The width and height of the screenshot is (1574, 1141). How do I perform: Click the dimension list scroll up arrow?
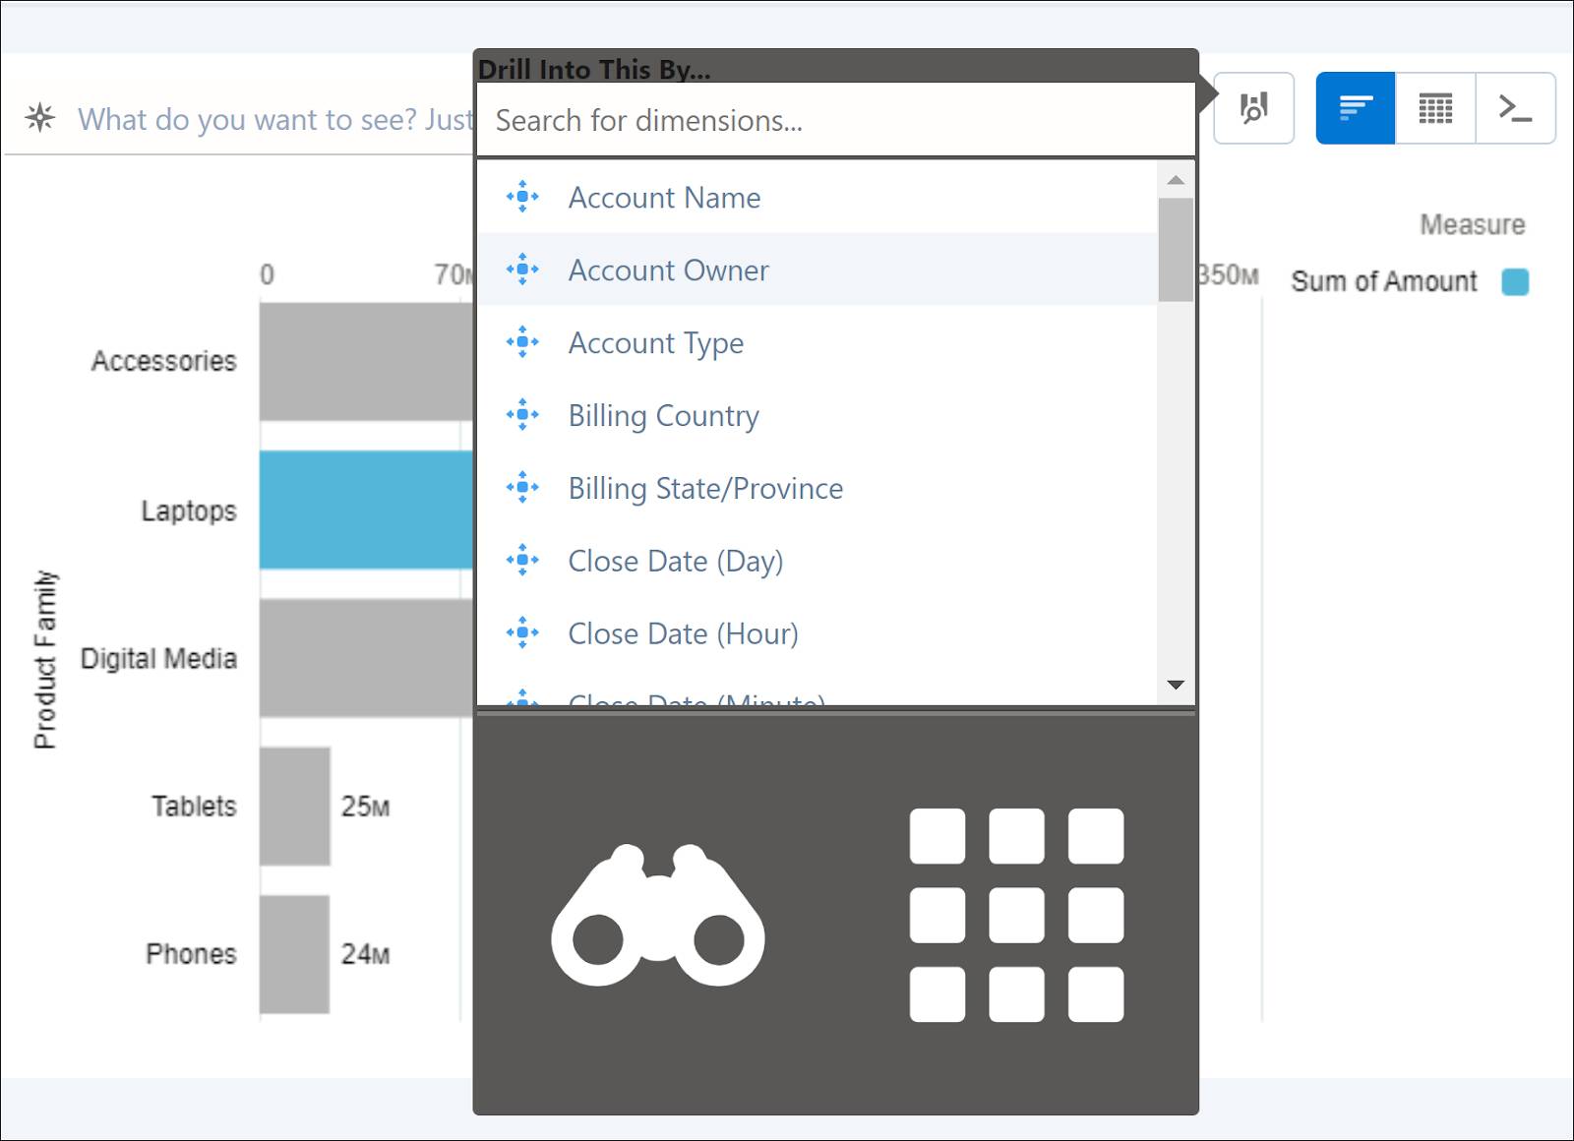[1176, 180]
